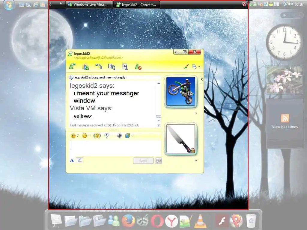Click View headlines in feed gadget
The image size is (307, 230).
(x=285, y=127)
